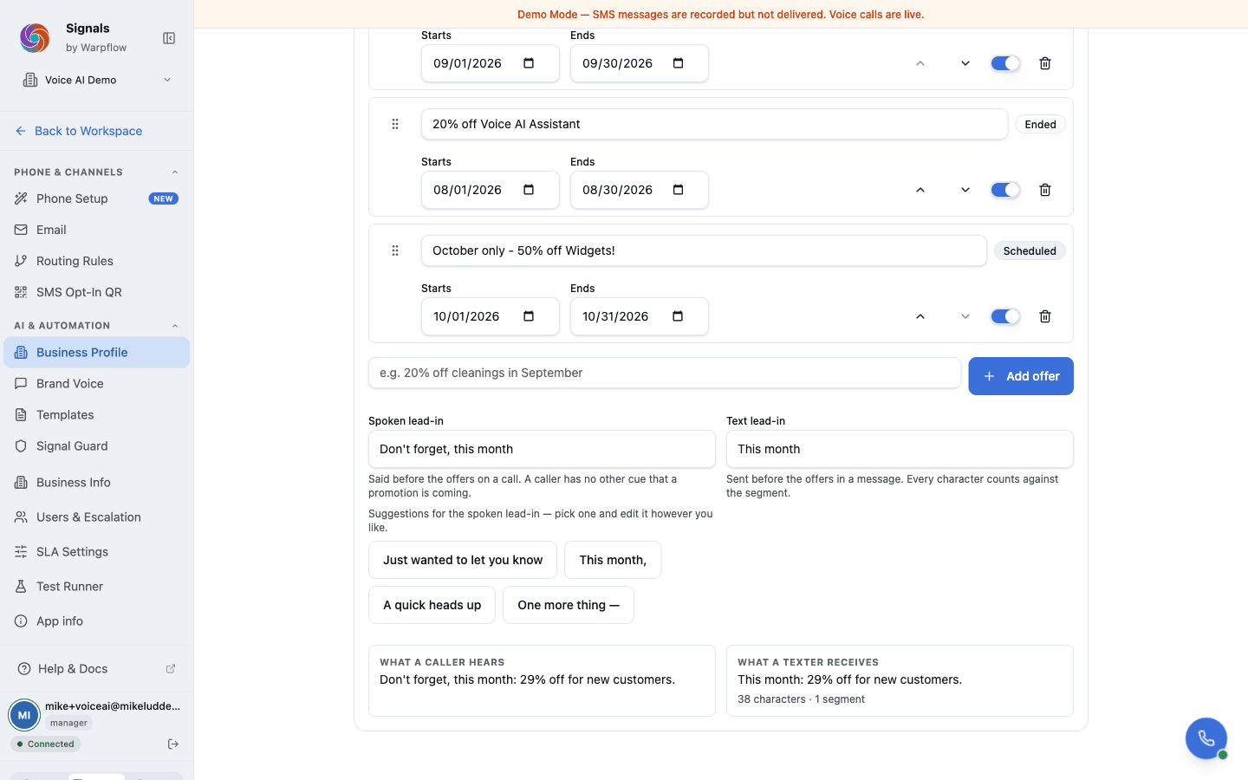This screenshot has height=780, width=1248.
Task: Open SMS Opt-In QR
Action: pyautogui.click(x=96, y=292)
